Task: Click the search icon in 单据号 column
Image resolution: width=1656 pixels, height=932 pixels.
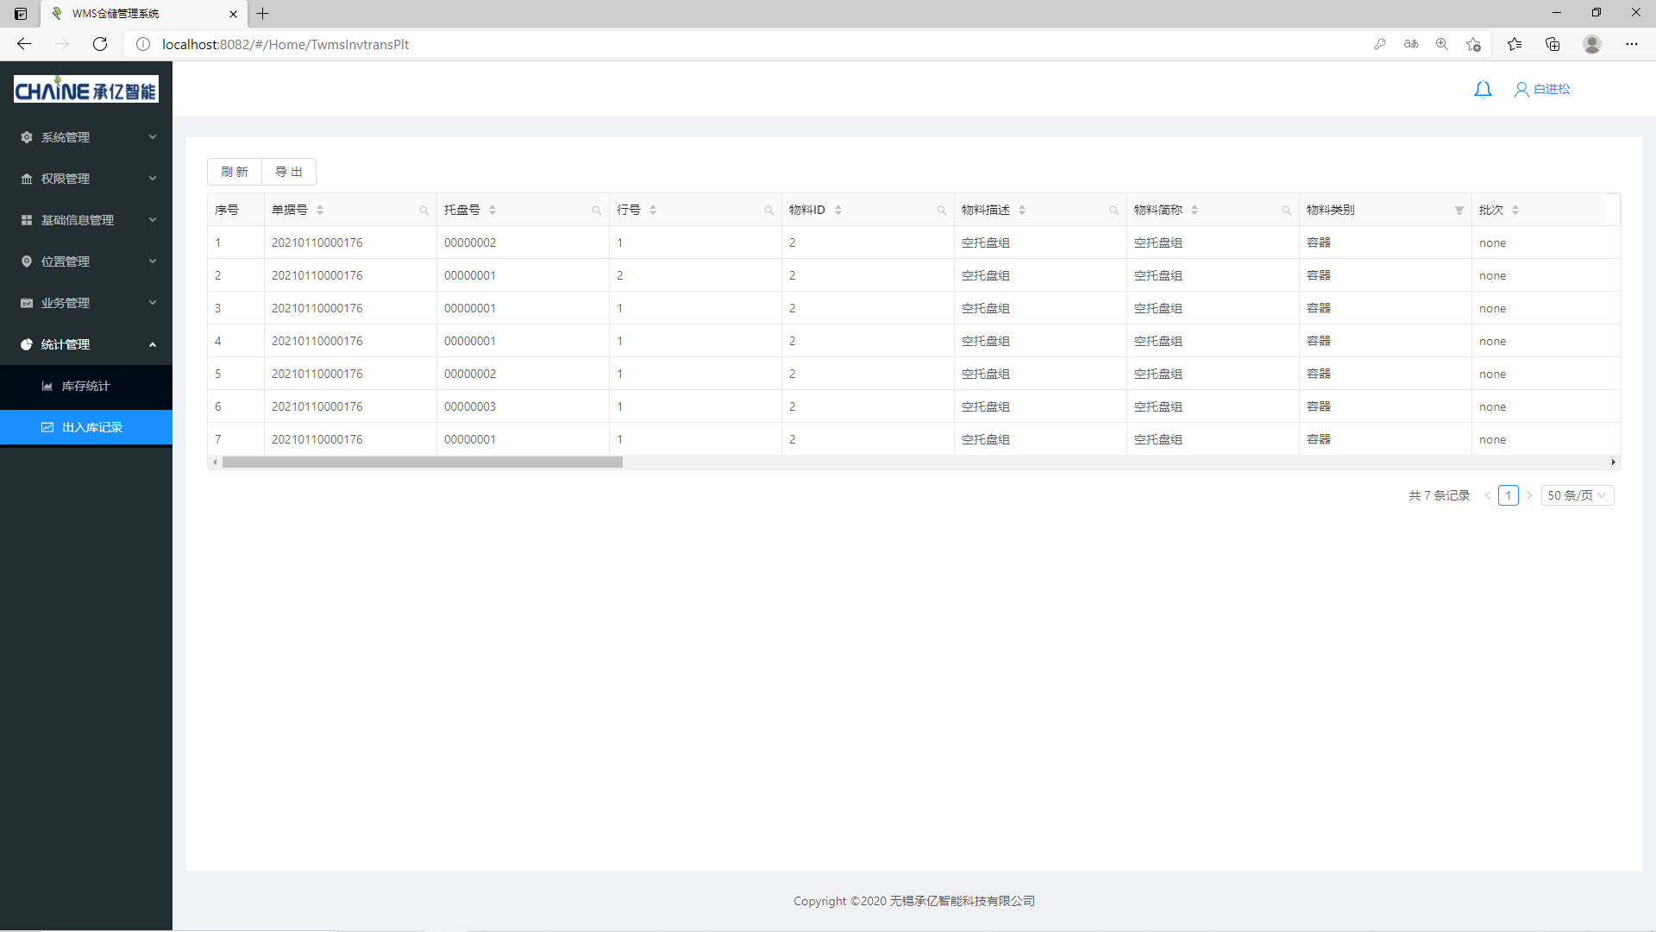Action: (424, 211)
